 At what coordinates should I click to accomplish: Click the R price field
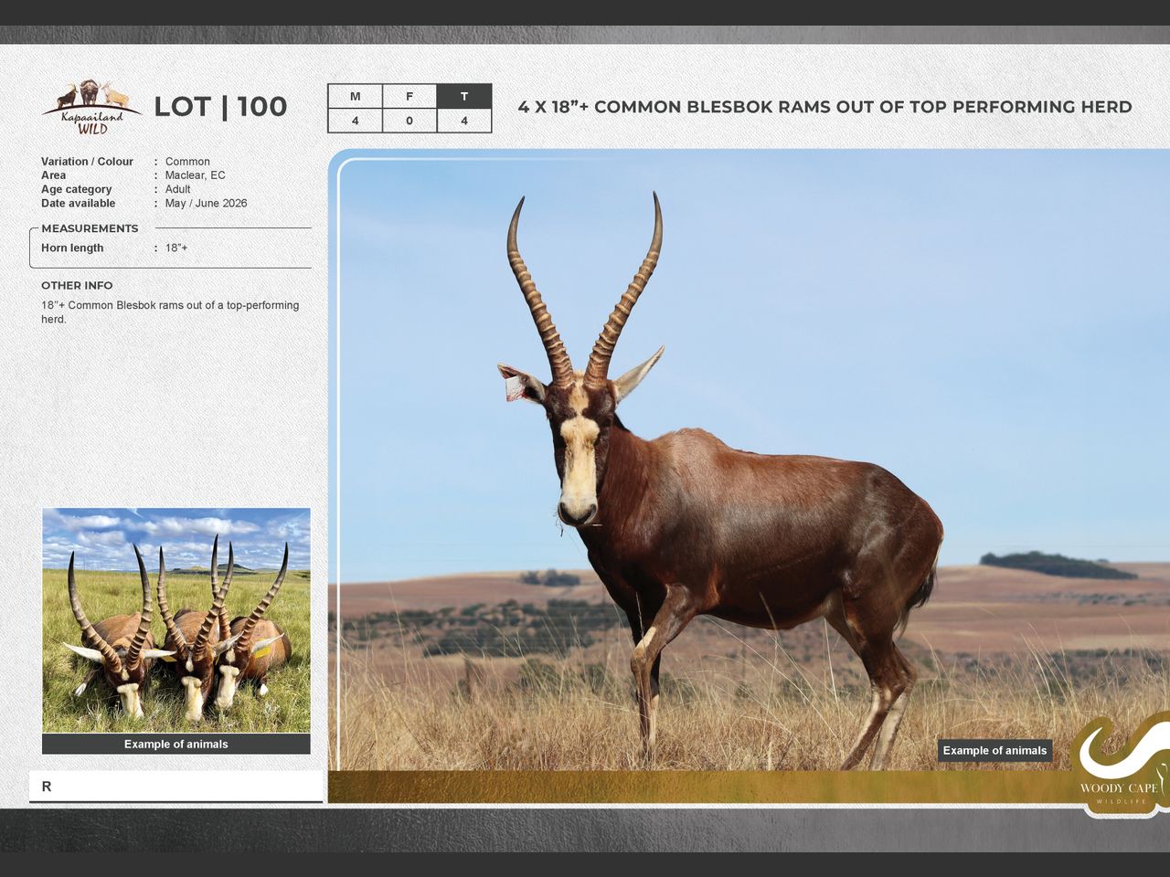click(175, 787)
